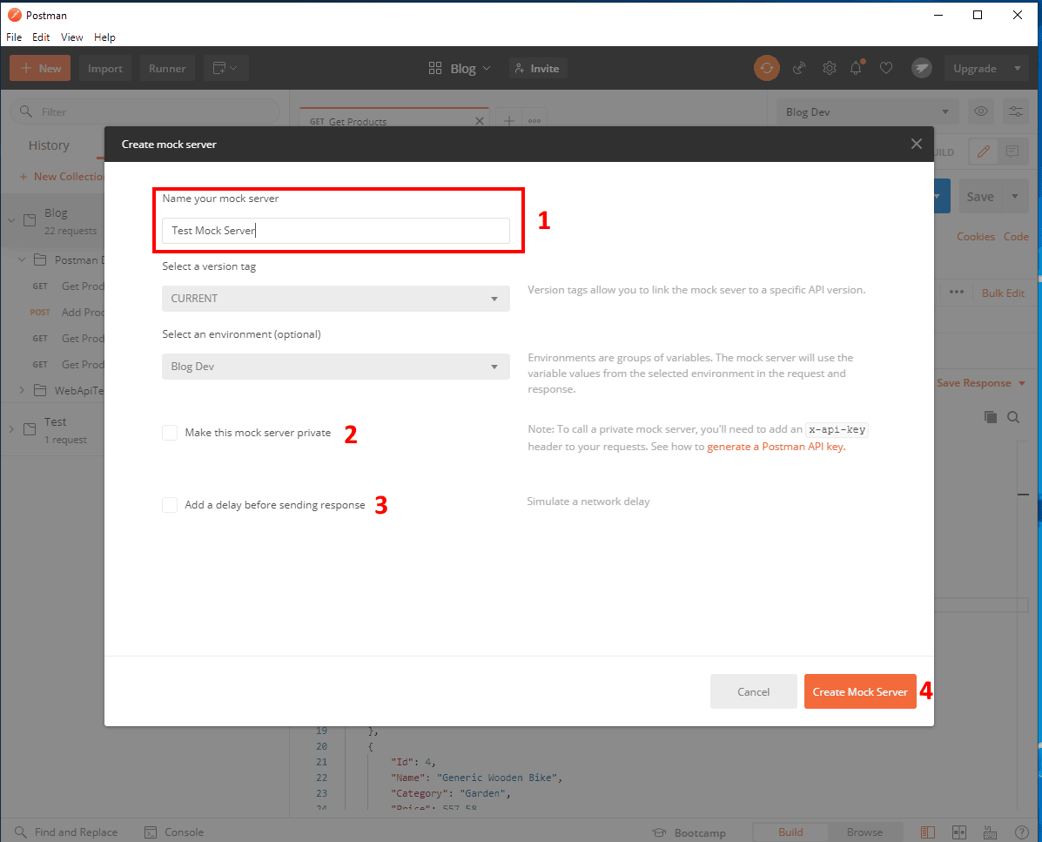Collapse the Blog collection chevron

point(10,220)
